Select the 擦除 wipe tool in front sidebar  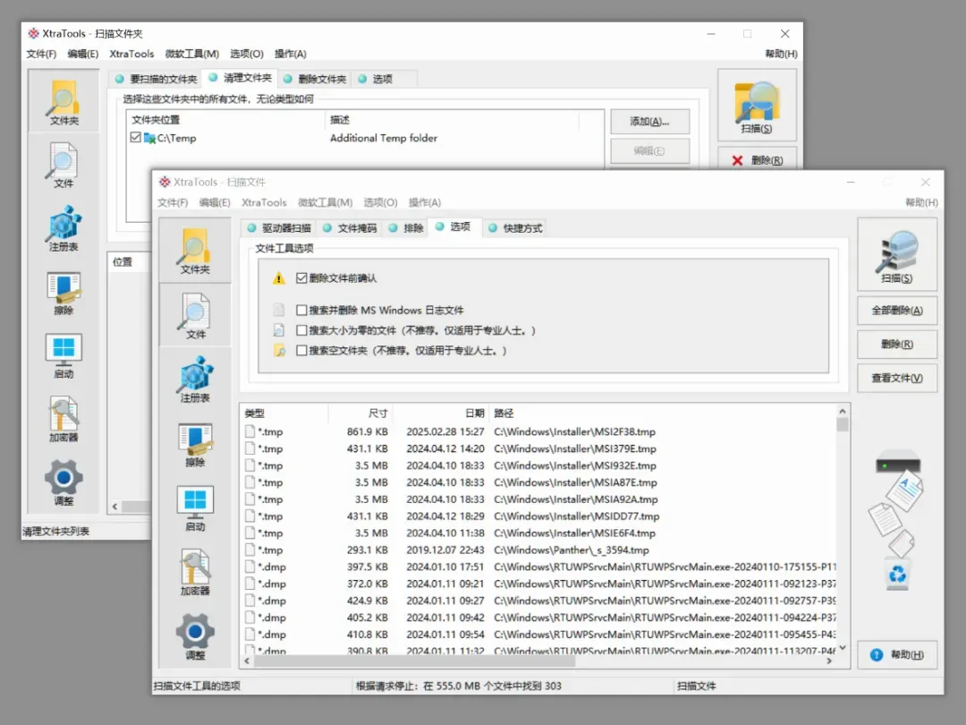pos(195,445)
